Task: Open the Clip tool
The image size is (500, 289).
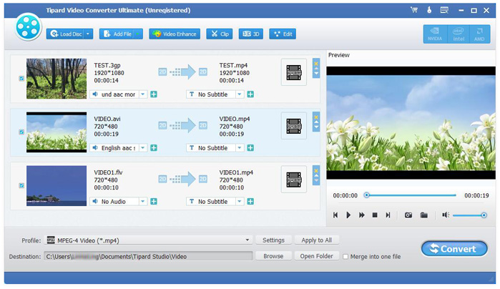Action: click(220, 34)
